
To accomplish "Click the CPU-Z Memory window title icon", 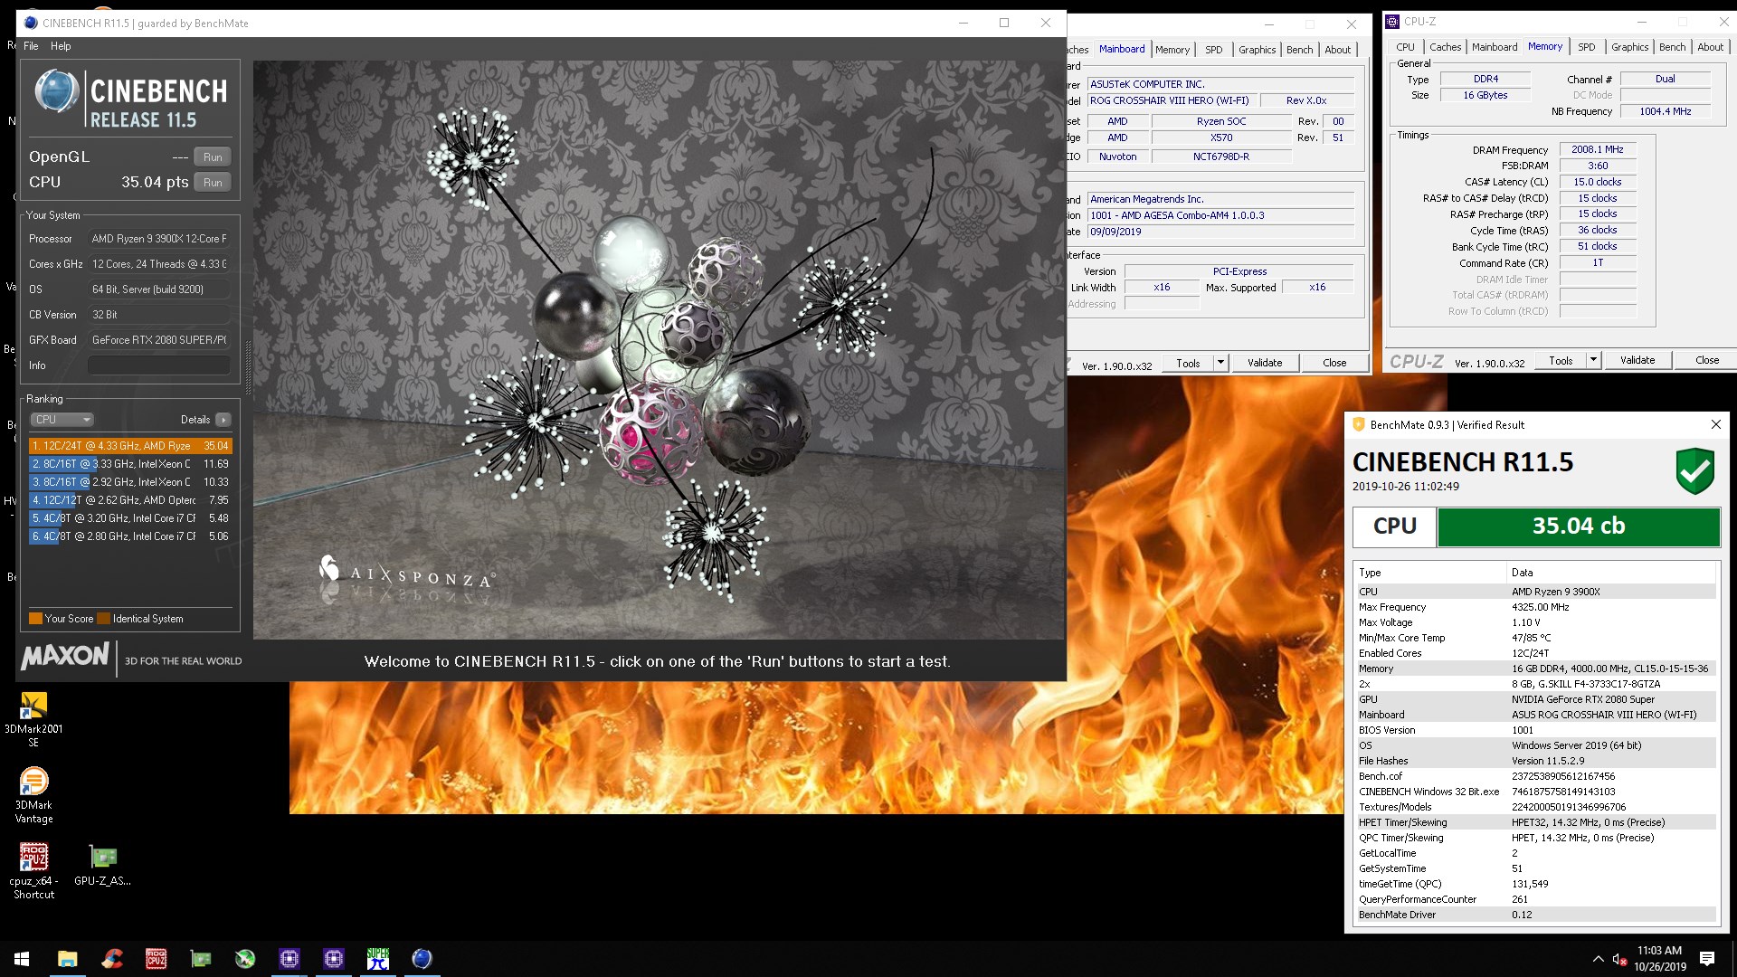I will [1393, 22].
